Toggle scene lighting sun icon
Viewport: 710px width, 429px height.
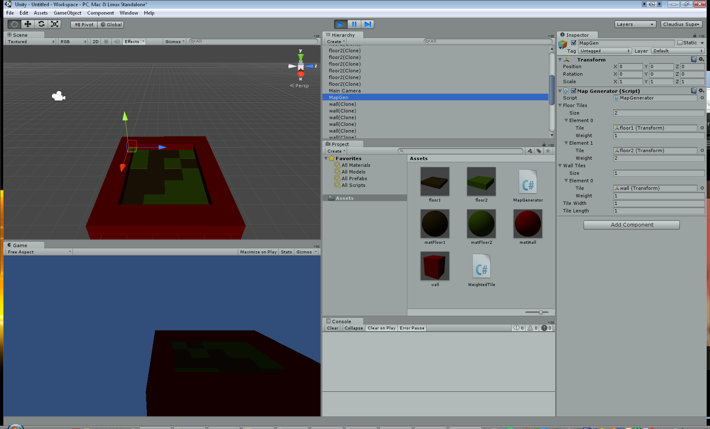click(x=106, y=41)
